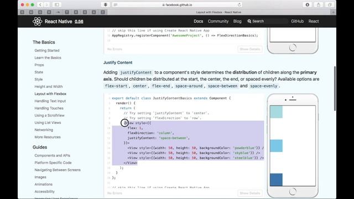The width and height of the screenshot is (354, 199).
Task: Click the steelblue square in phone preview
Action: 276,180
